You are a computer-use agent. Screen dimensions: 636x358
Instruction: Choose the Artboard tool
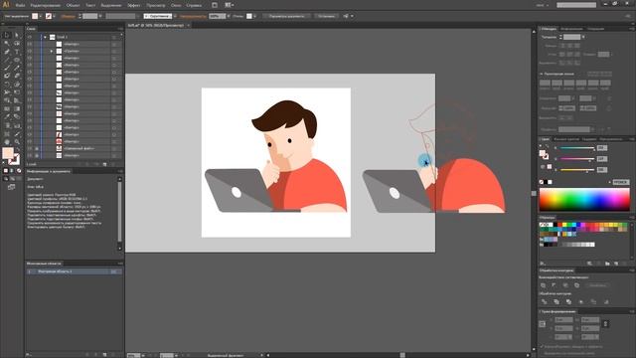pos(7,133)
